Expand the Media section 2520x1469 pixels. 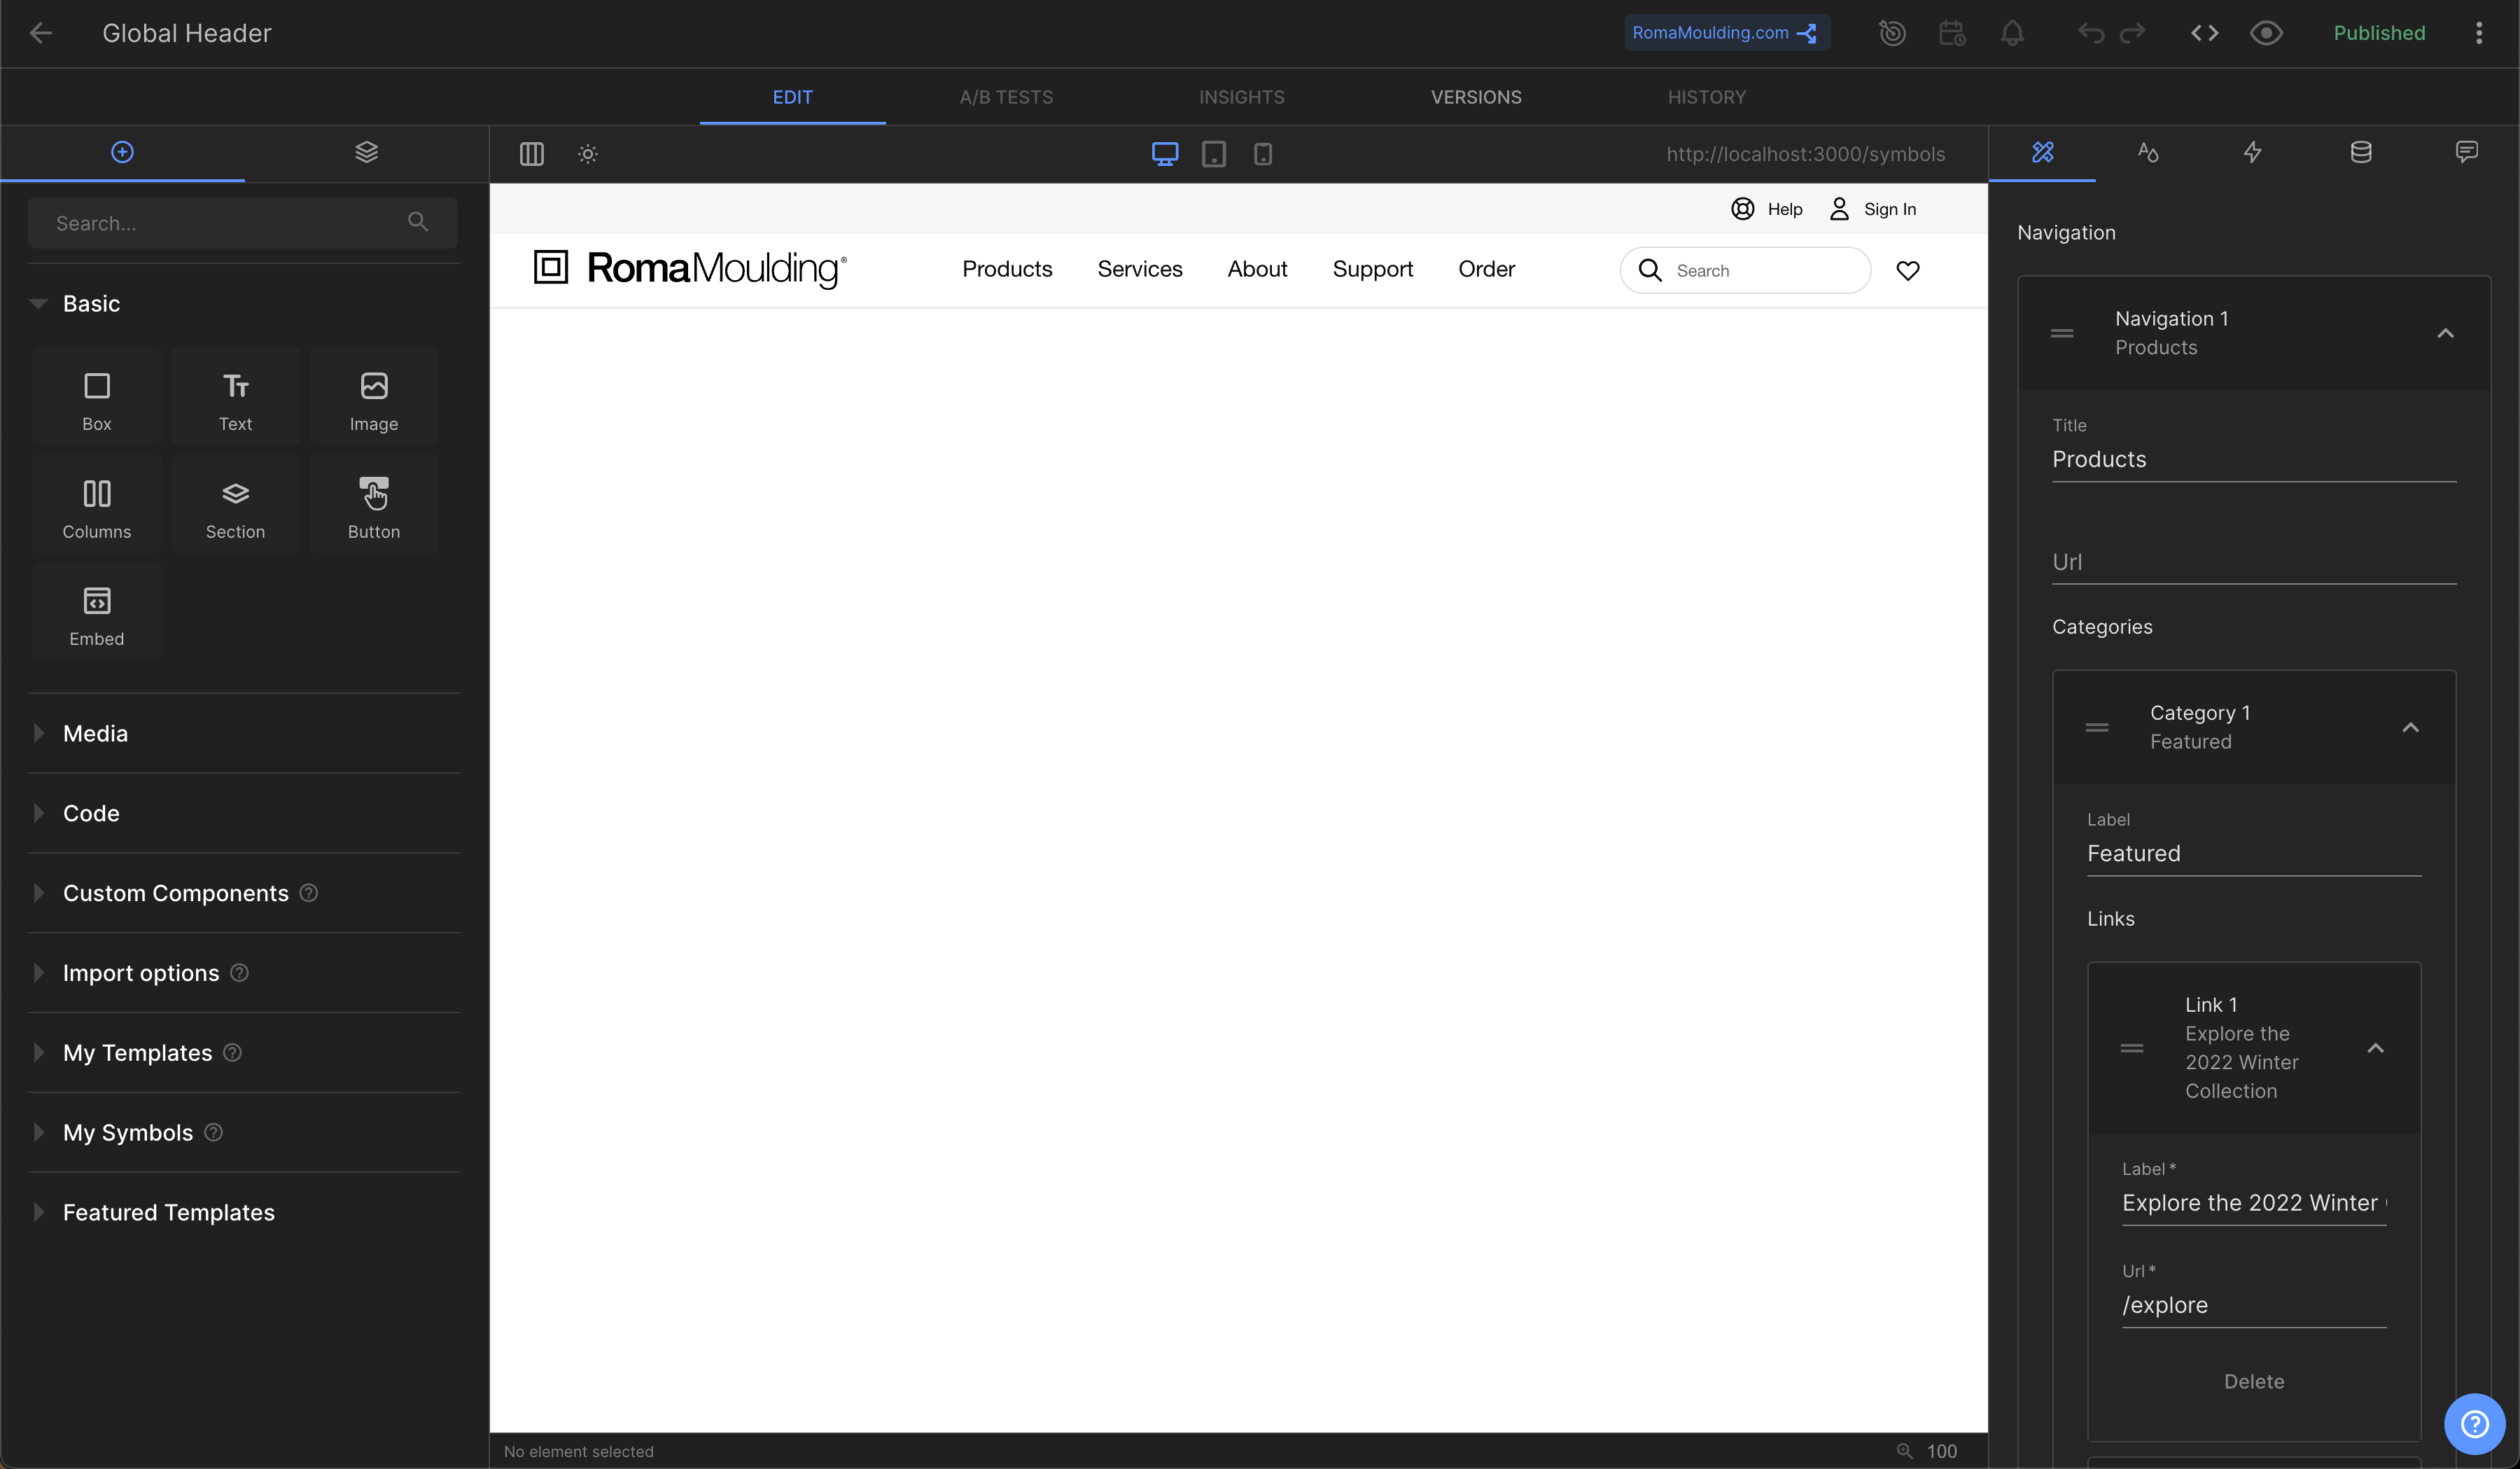(x=95, y=733)
